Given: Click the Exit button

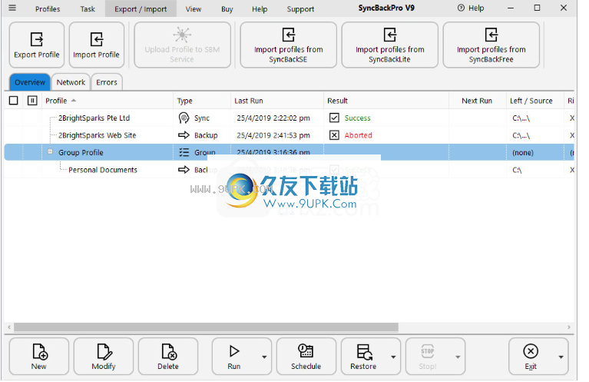Looking at the screenshot, I should tap(531, 357).
